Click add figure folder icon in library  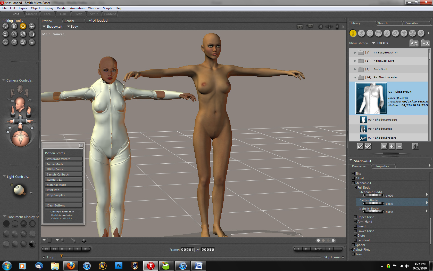[x=414, y=43]
